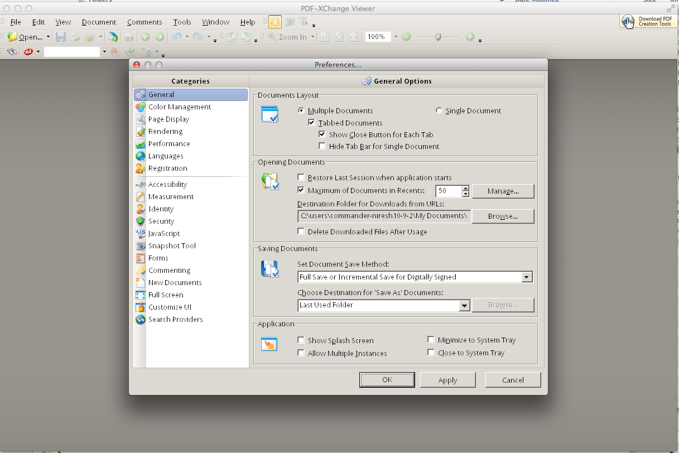This screenshot has width=679, height=453.
Task: Browse for the downloads destination folder
Action: pyautogui.click(x=503, y=216)
